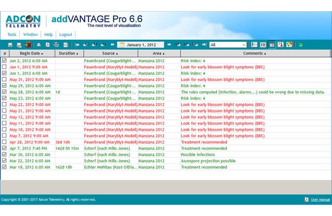Click the # column header

click(x=4, y=54)
